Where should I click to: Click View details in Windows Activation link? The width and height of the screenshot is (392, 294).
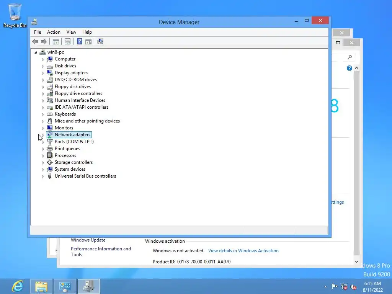(243, 251)
